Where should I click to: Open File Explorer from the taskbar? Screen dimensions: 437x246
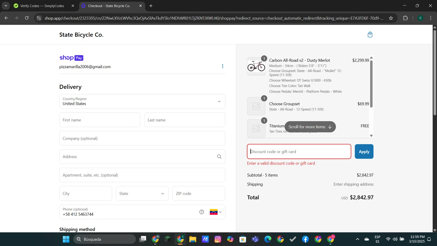pos(193,239)
